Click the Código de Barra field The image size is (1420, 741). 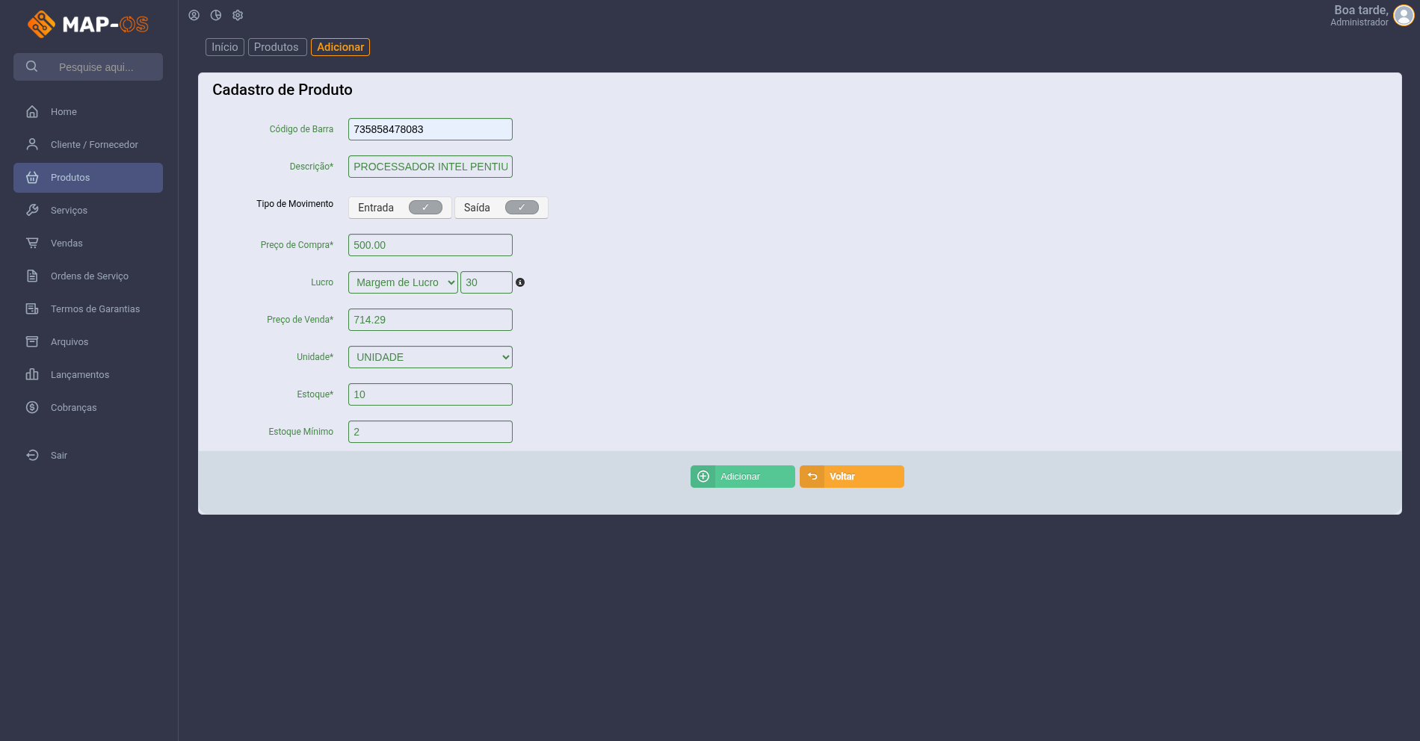430,129
